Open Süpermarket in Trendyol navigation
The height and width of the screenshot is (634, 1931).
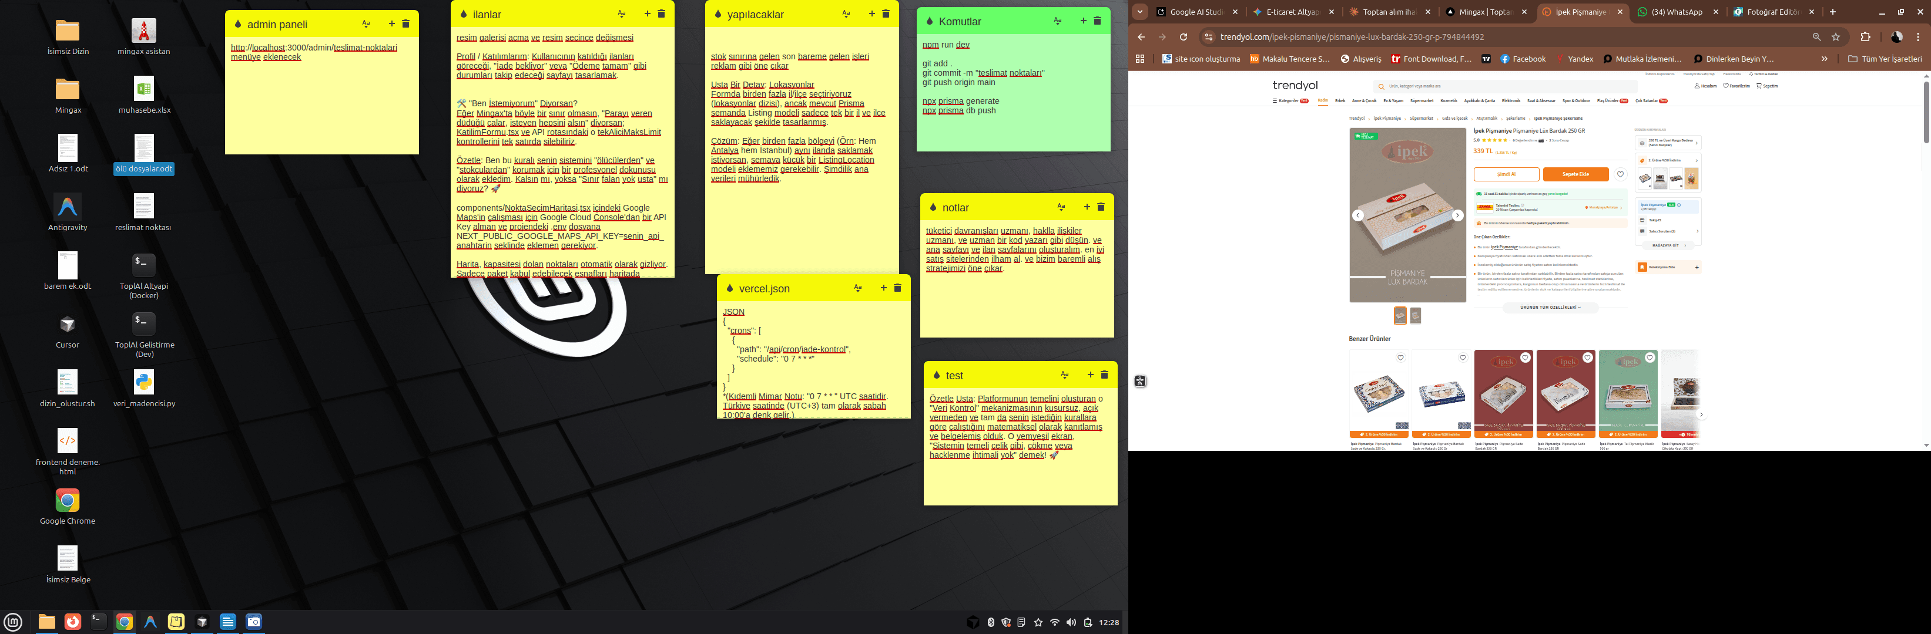click(x=1422, y=100)
